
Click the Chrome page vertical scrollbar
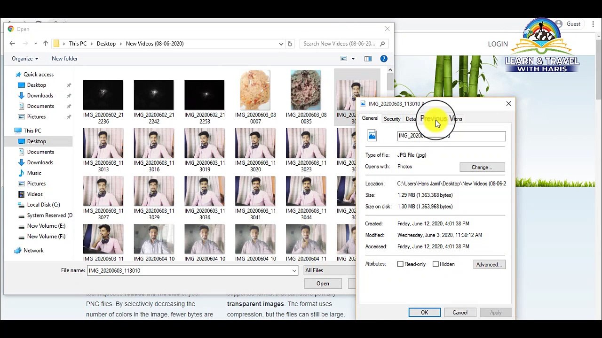coord(598,70)
